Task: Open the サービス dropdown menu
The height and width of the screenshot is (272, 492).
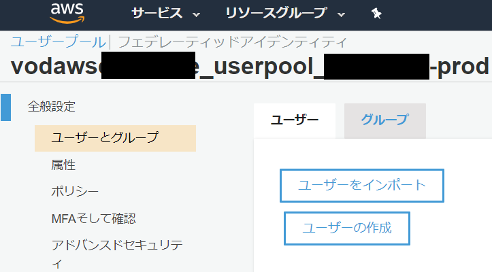Action: 165,14
